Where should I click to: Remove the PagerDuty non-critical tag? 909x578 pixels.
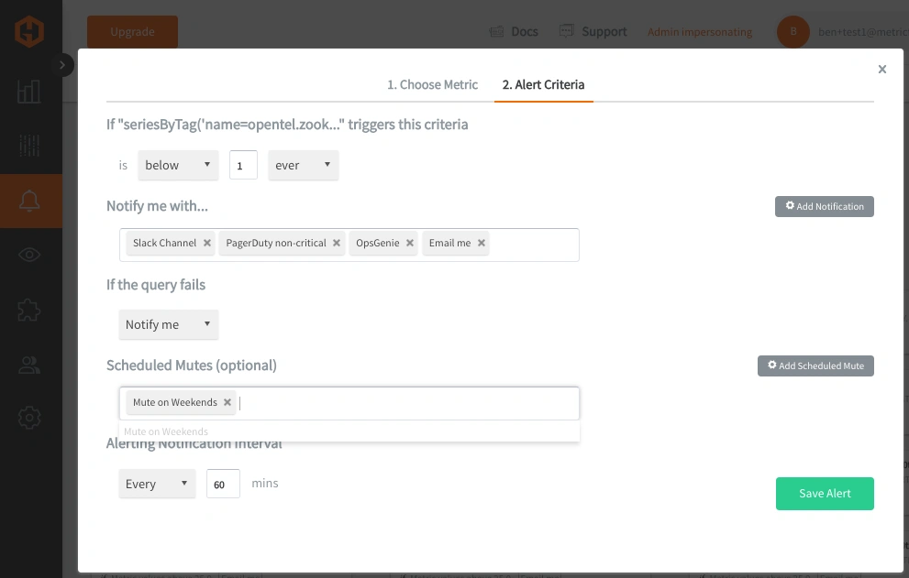(x=337, y=243)
